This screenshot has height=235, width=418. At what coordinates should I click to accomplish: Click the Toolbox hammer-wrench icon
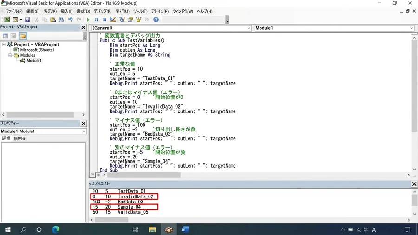pyautogui.click(x=147, y=20)
